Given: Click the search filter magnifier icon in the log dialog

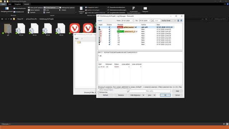Looking at the screenshot, I should (x=153, y=21).
